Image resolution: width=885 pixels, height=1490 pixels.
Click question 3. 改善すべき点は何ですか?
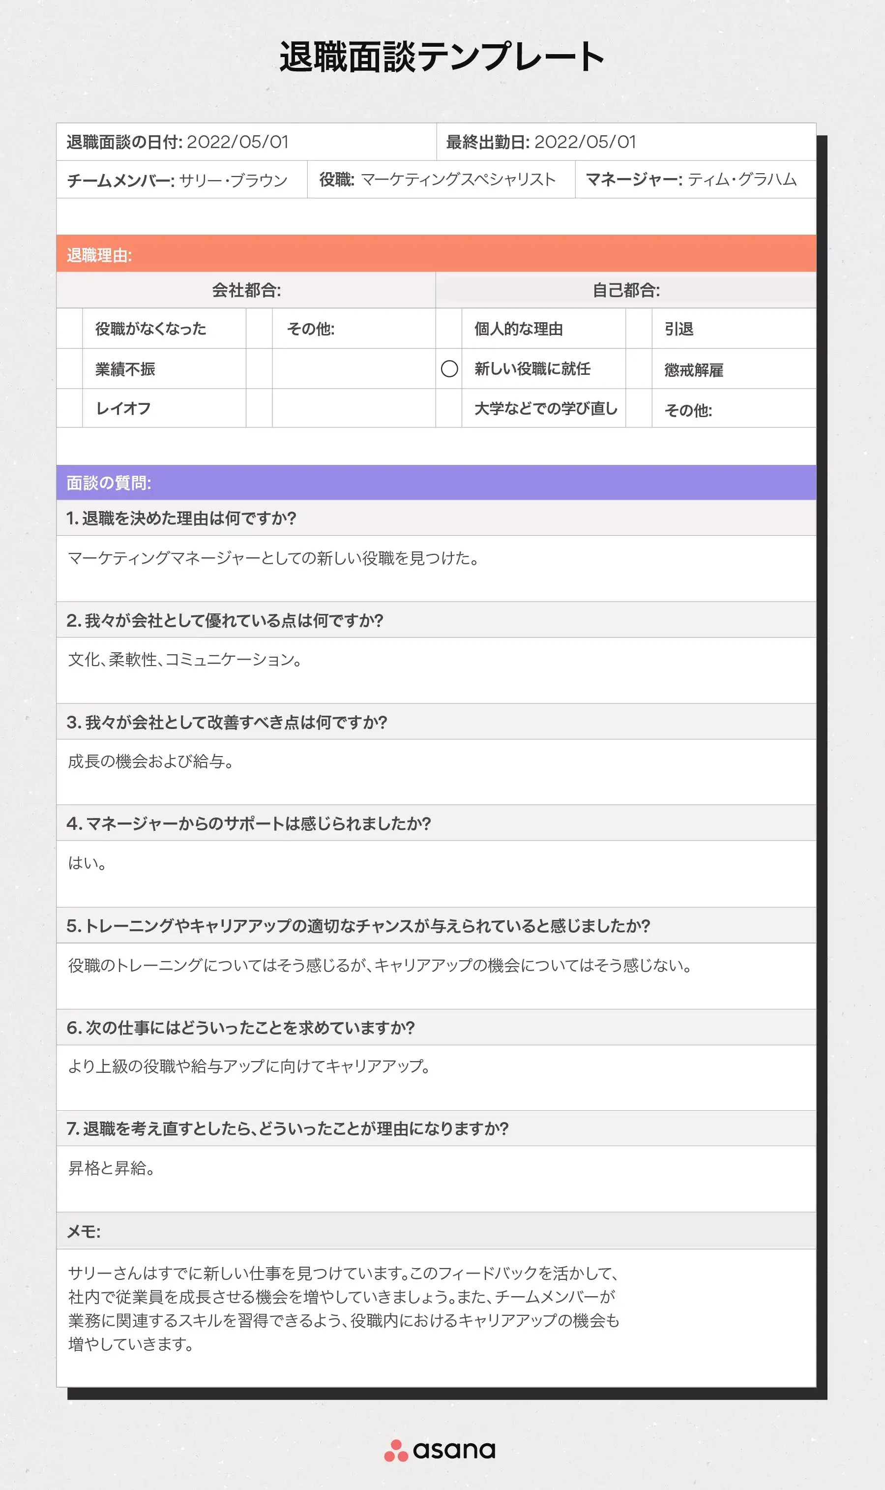[x=436, y=722]
